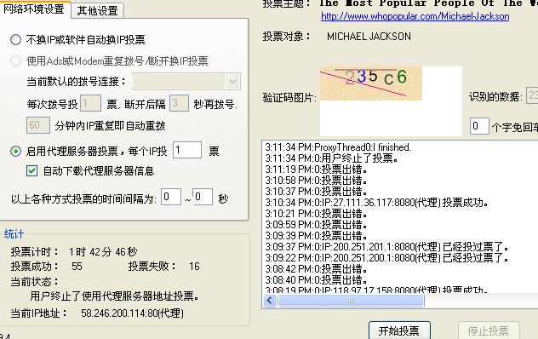Switch to the 网络环境设置 tab
Screen dimensions: 538x339
(34, 9)
